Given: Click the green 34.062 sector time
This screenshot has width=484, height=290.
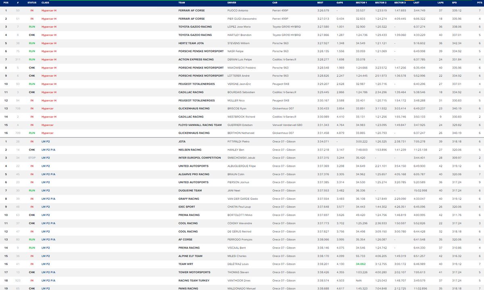Looking at the screenshot, I should (361, 264).
